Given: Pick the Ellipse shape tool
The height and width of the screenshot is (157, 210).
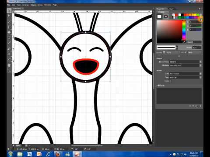Looking at the screenshot, I should [x=9, y=32].
